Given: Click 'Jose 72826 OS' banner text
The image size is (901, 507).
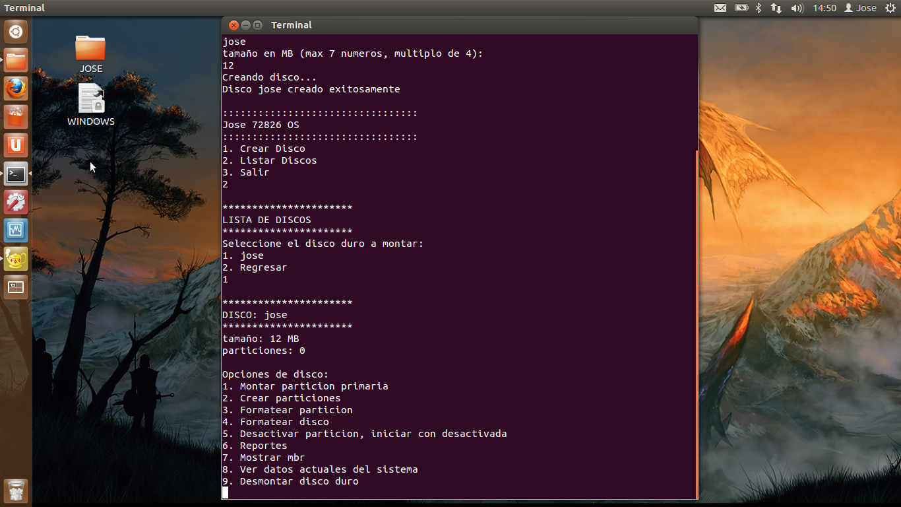Looking at the screenshot, I should pos(261,125).
